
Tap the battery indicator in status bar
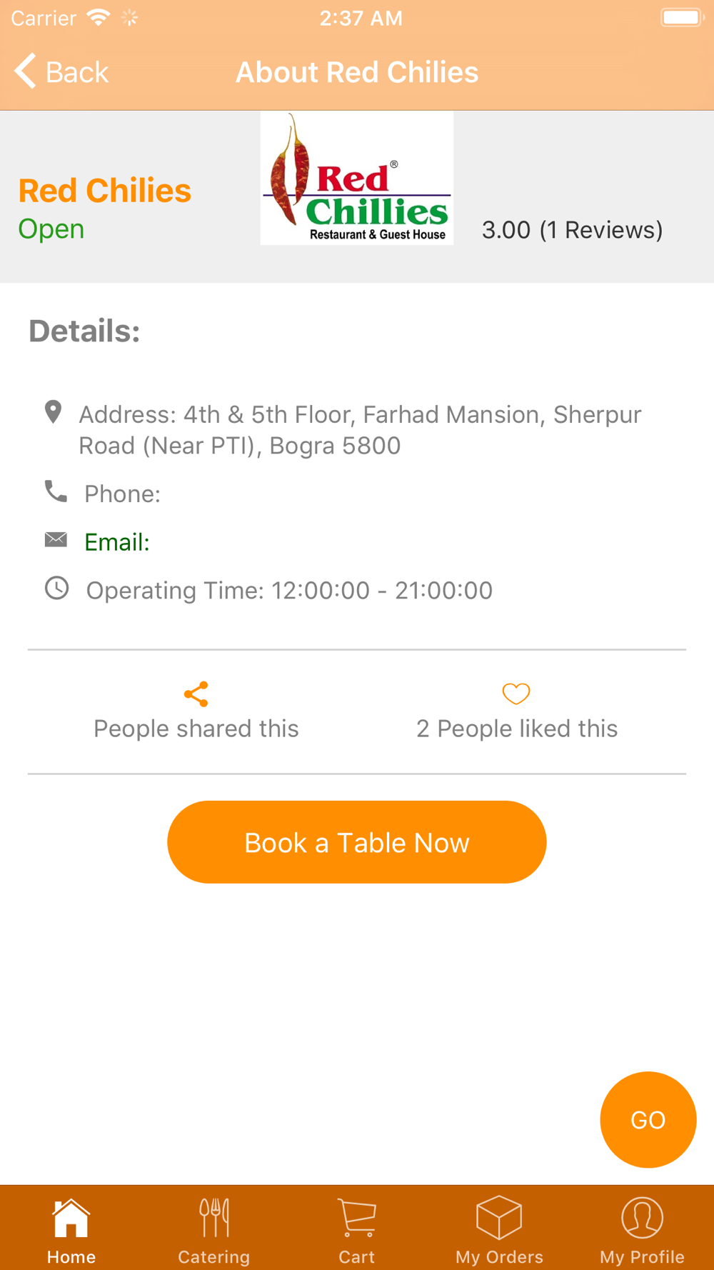[682, 17]
